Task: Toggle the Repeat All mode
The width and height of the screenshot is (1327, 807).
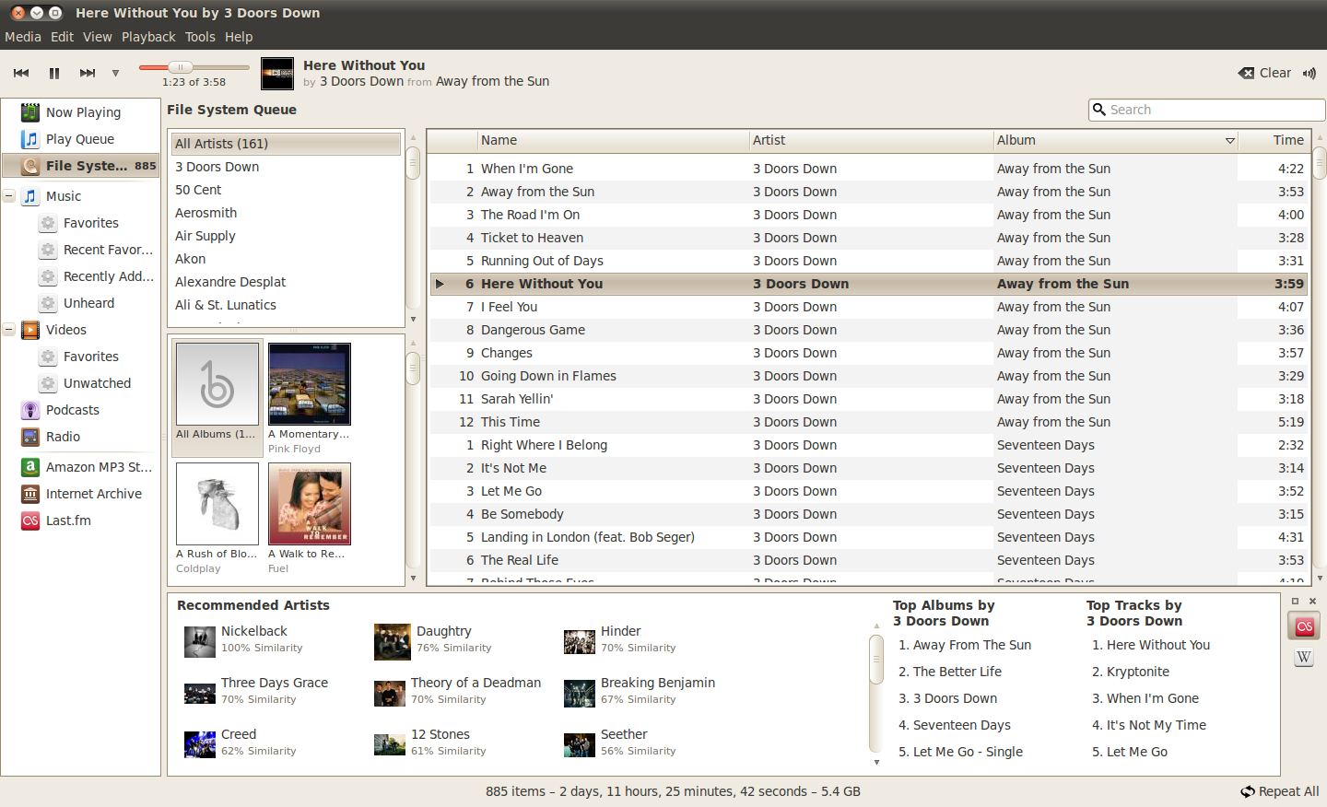Action: (1280, 791)
